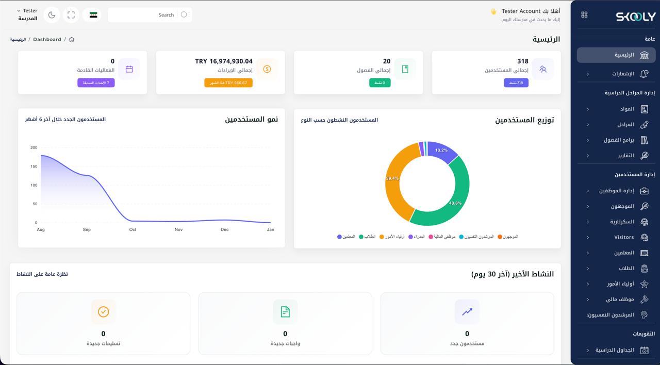Viewport: 660px width, 365px height.
Task: Toggle dark mode with the moon icon
Action: [52, 15]
